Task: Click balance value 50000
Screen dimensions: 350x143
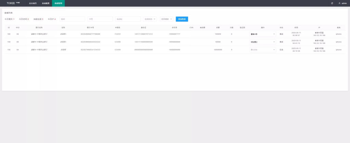Action: (x=218, y=42)
